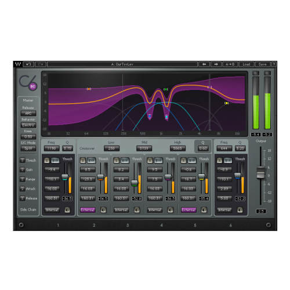Viewport: 290px width, 290px height.
Task: Bypass band 1 with its BYP button
Action: [55, 161]
